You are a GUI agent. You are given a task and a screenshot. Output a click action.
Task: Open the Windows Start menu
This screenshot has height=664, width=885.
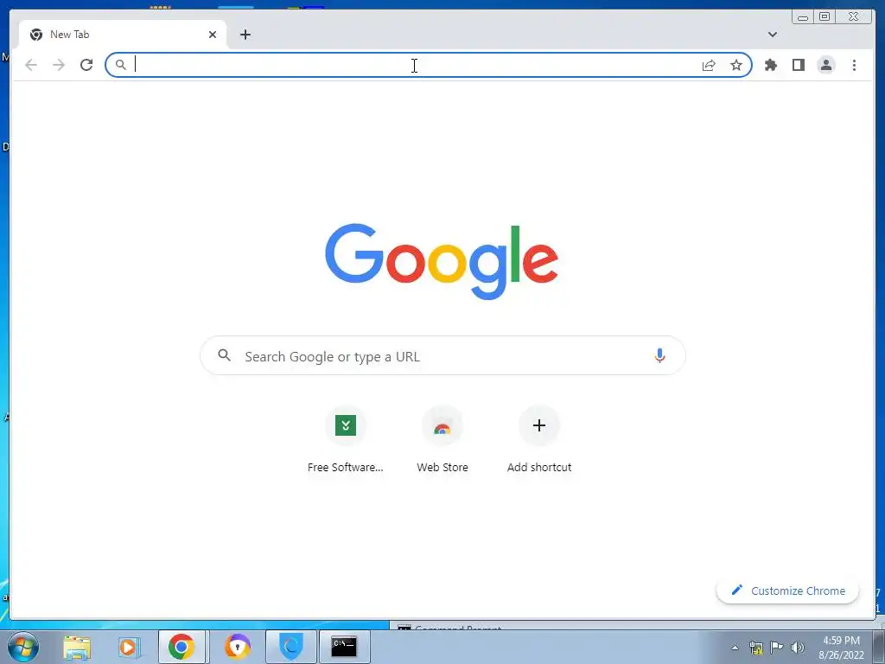click(x=23, y=647)
